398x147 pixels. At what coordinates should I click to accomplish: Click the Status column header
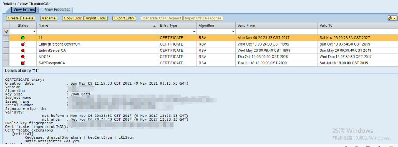(23, 26)
